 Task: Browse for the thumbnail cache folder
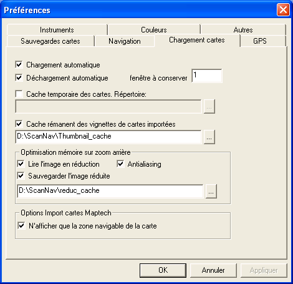click(209, 137)
